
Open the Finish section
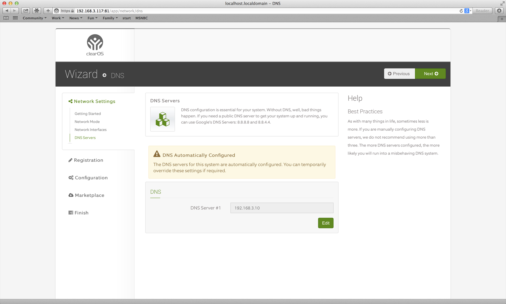pos(79,213)
